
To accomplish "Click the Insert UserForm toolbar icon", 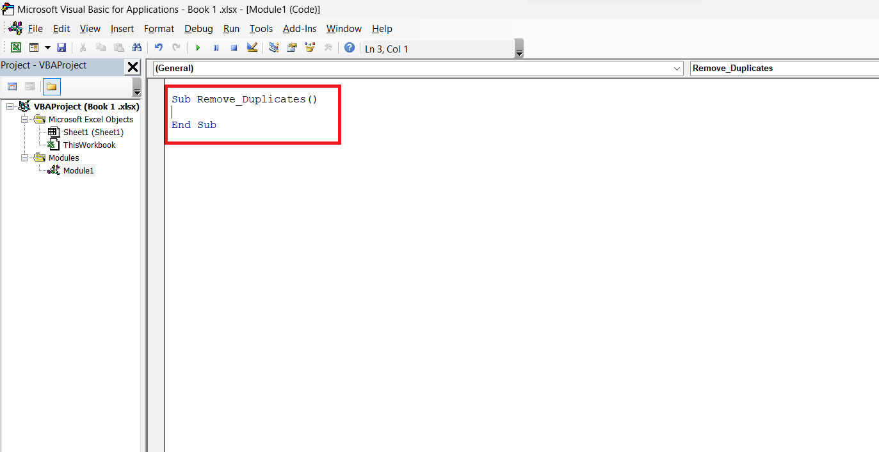I will coord(34,48).
